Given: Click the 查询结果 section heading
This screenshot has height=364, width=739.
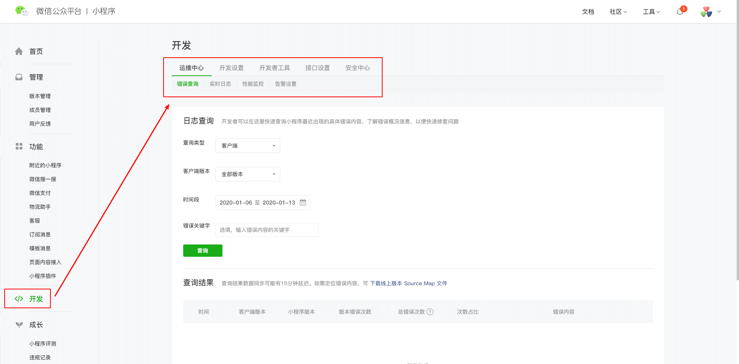Looking at the screenshot, I should click(199, 283).
